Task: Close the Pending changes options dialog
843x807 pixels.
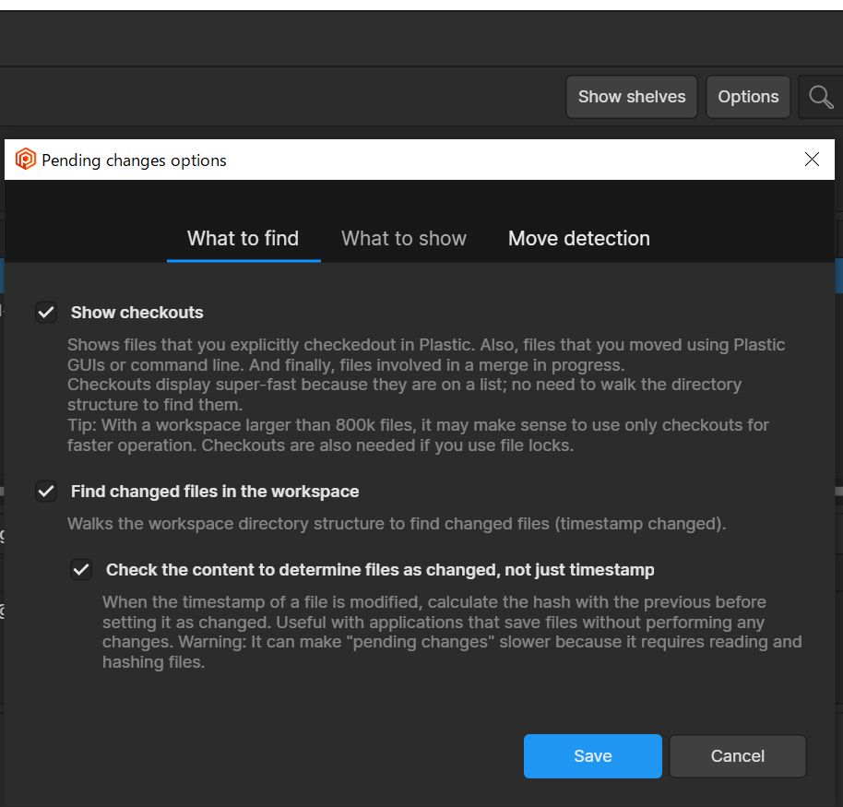Action: coord(812,160)
